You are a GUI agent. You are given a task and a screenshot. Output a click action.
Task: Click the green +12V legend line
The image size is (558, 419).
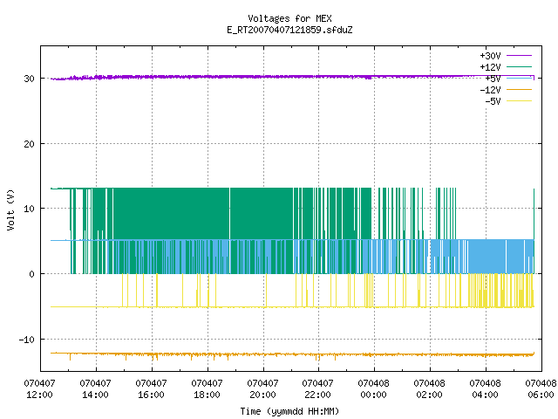(519, 66)
